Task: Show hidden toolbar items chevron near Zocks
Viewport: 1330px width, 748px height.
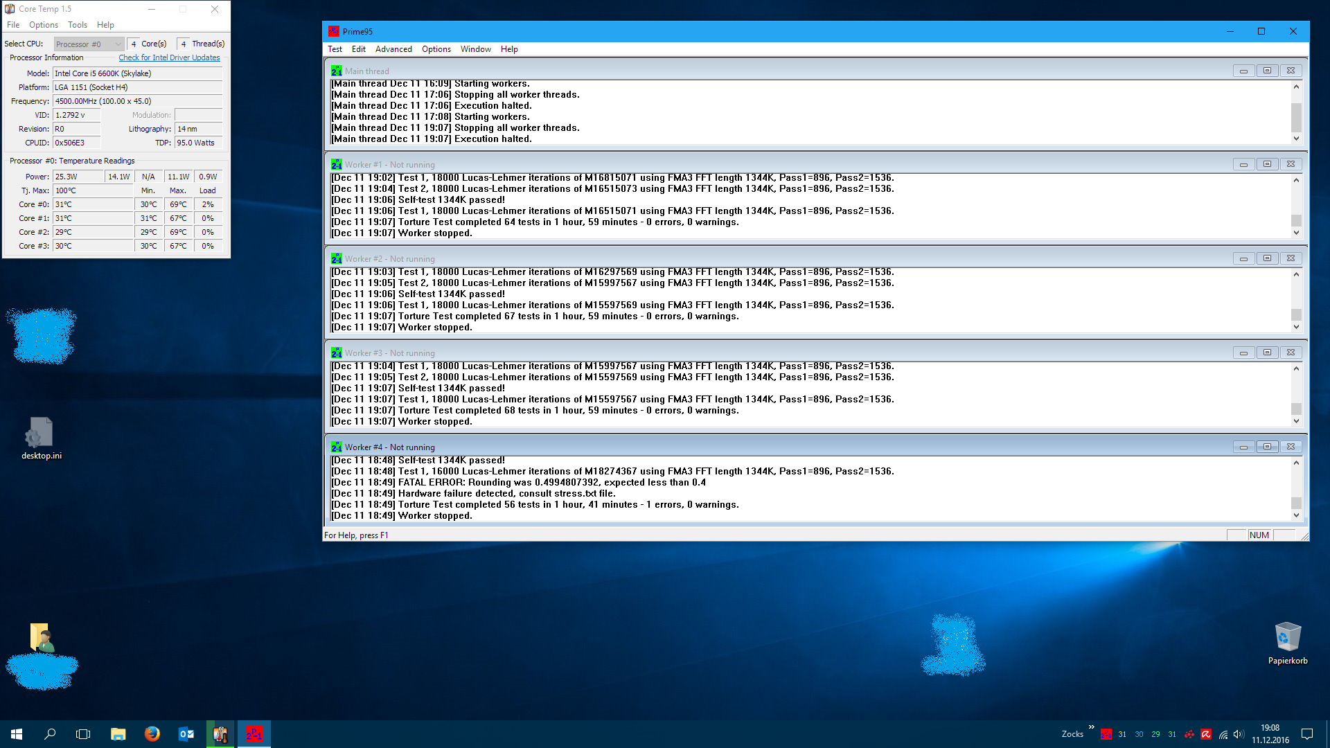Action: pos(1091,727)
